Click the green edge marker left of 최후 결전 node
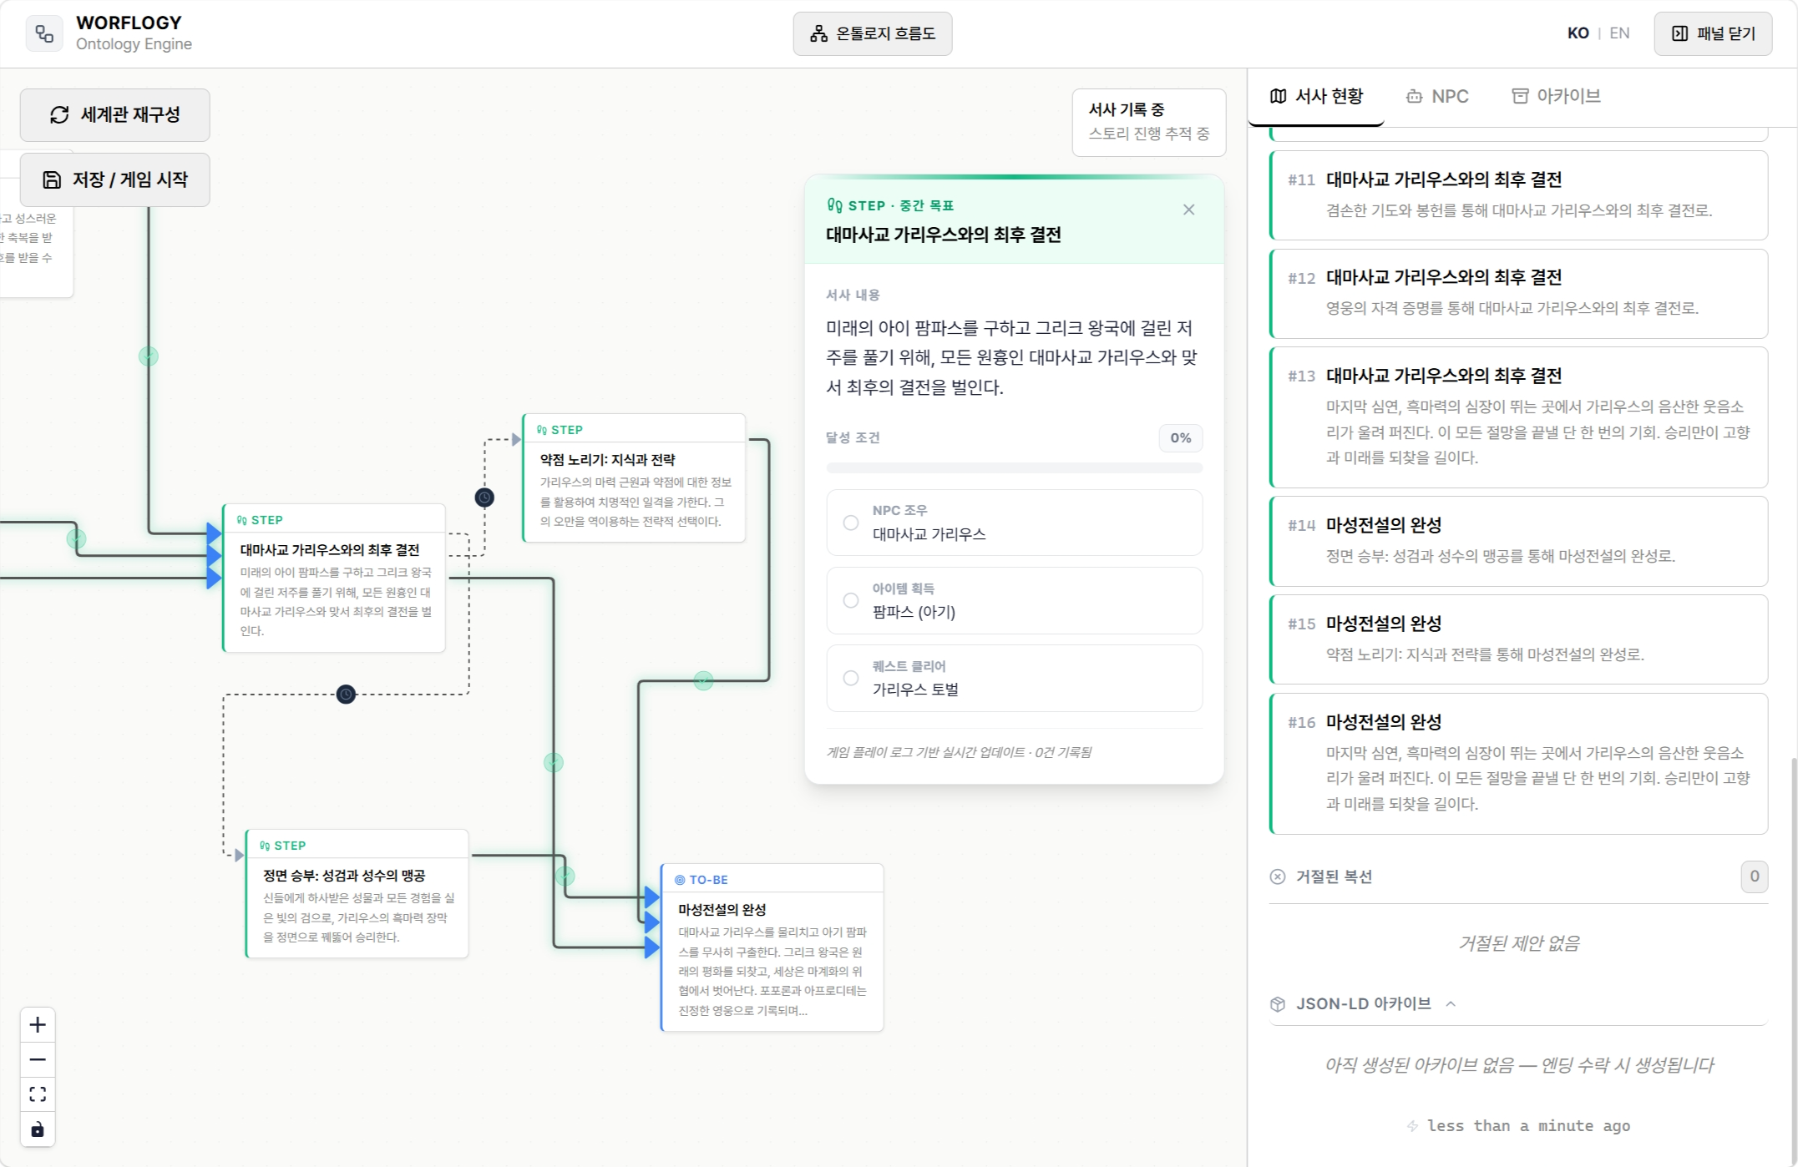 point(76,538)
